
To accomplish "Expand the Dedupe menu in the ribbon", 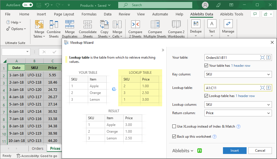I will coord(196,31).
